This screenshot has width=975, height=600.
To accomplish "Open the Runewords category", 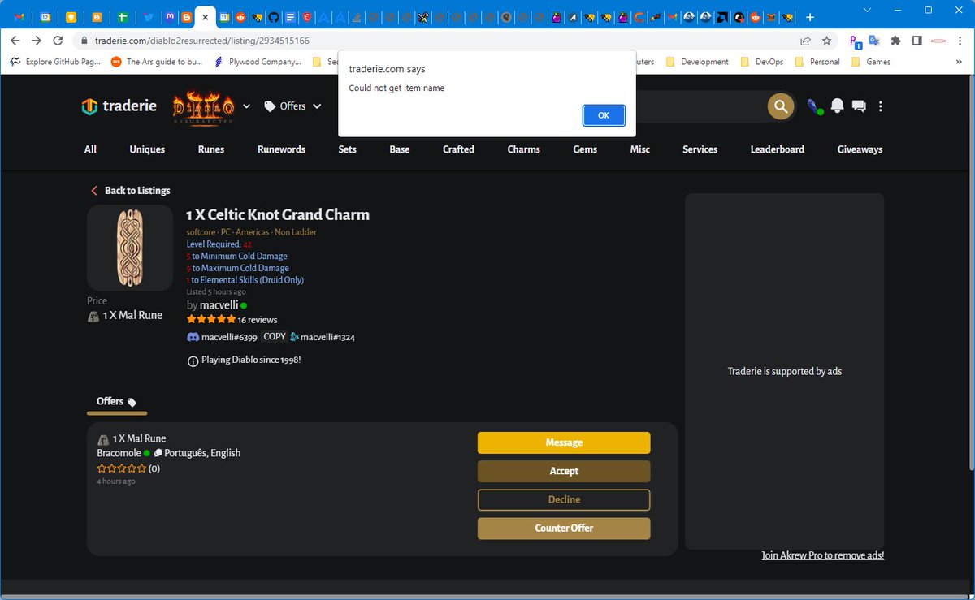I will [x=281, y=149].
